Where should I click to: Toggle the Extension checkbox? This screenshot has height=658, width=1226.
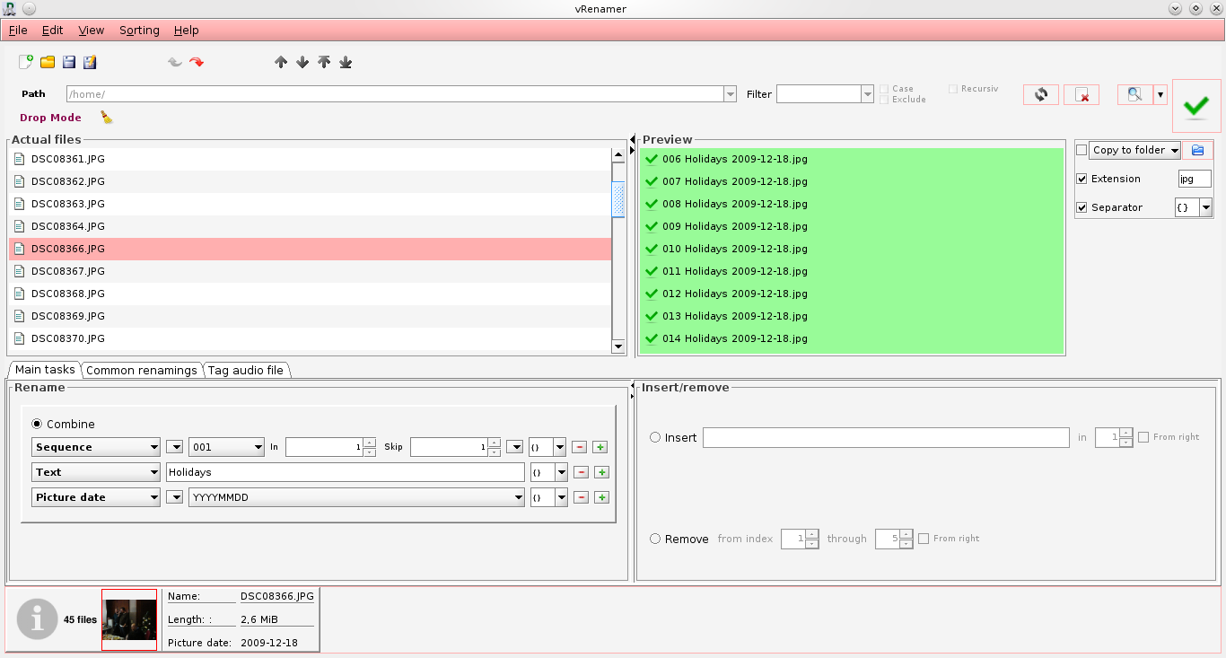tap(1082, 179)
